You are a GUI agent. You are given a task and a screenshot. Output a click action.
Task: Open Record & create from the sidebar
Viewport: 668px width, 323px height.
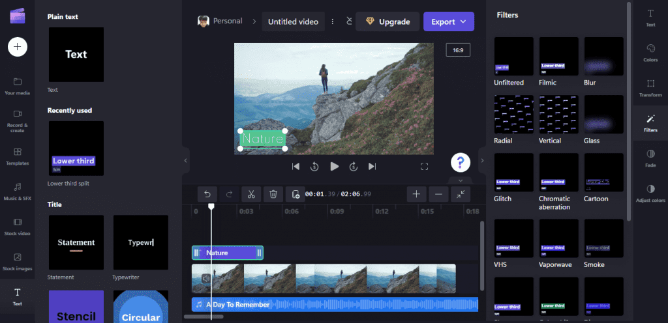(18, 121)
